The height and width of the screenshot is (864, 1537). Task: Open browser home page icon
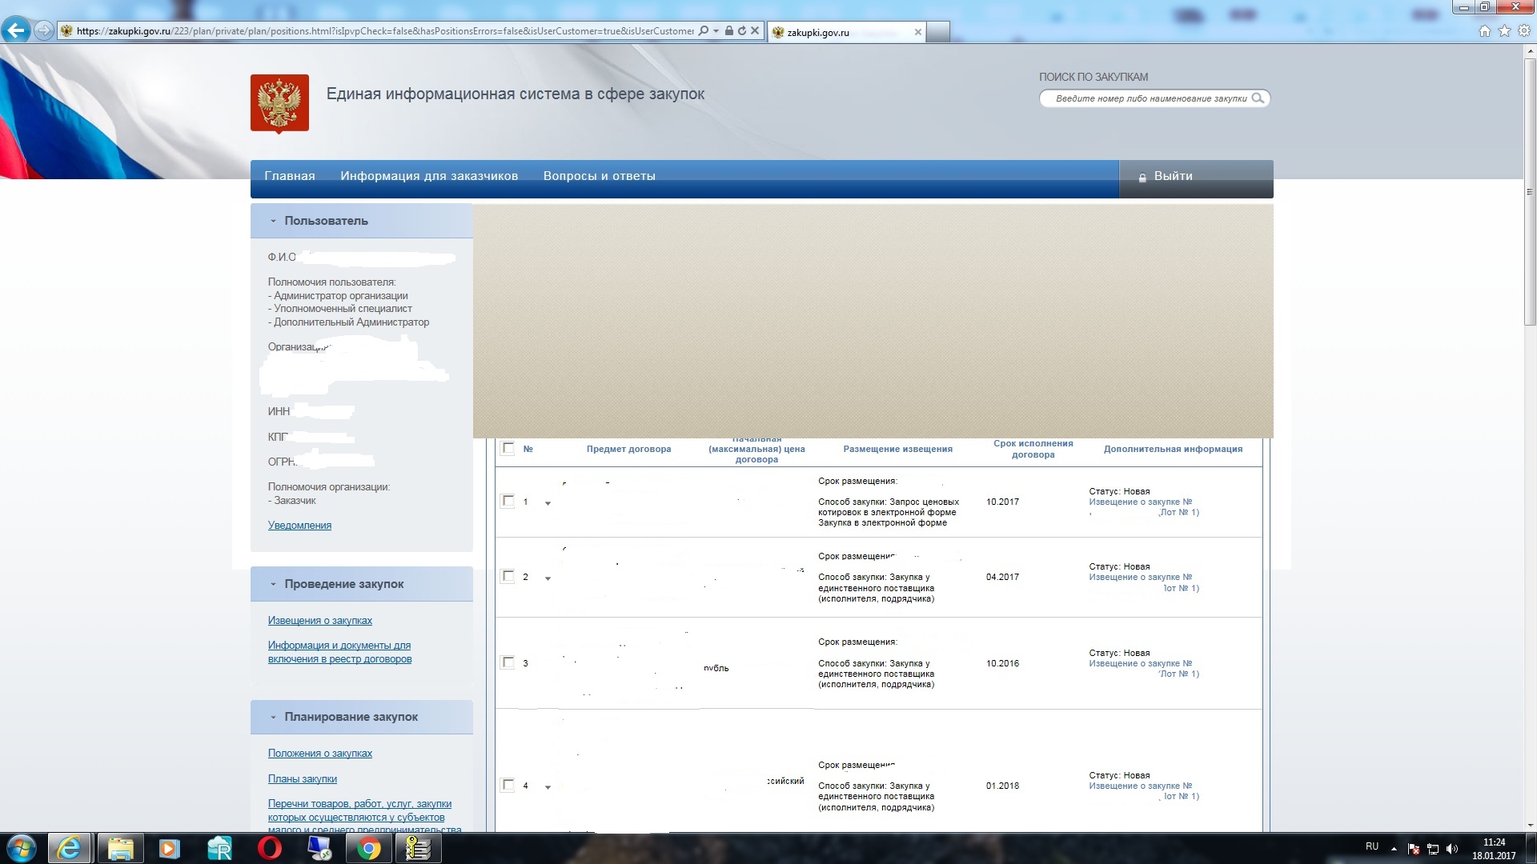tap(1484, 31)
